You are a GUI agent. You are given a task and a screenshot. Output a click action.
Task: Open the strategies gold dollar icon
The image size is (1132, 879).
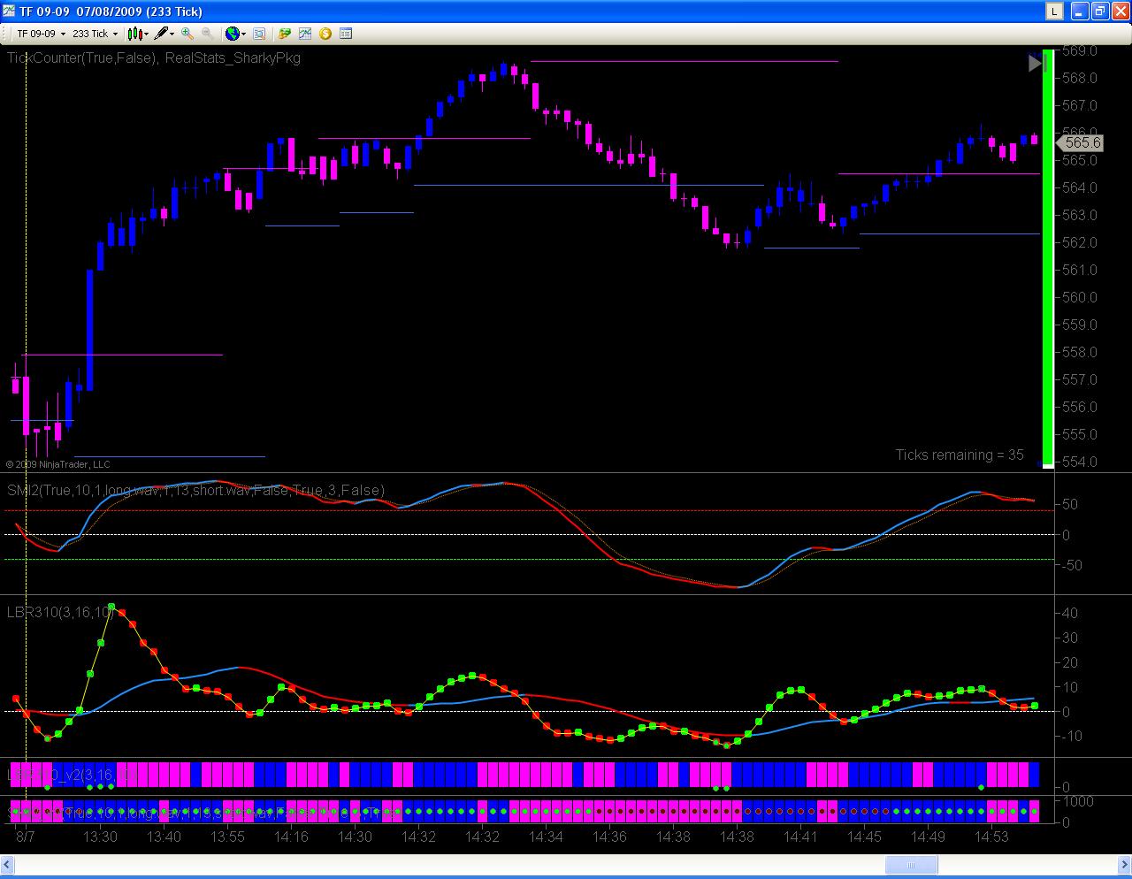tap(325, 34)
